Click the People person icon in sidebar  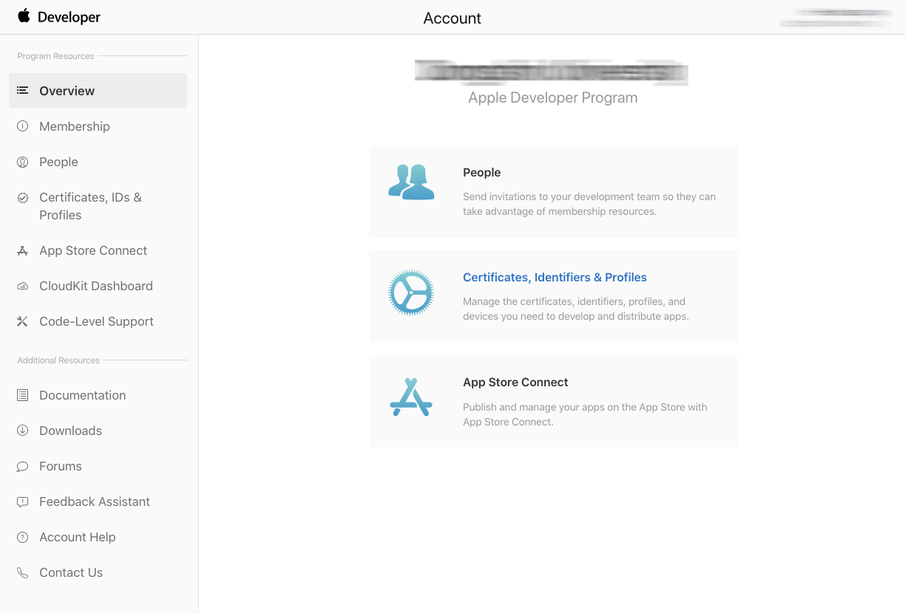click(23, 162)
